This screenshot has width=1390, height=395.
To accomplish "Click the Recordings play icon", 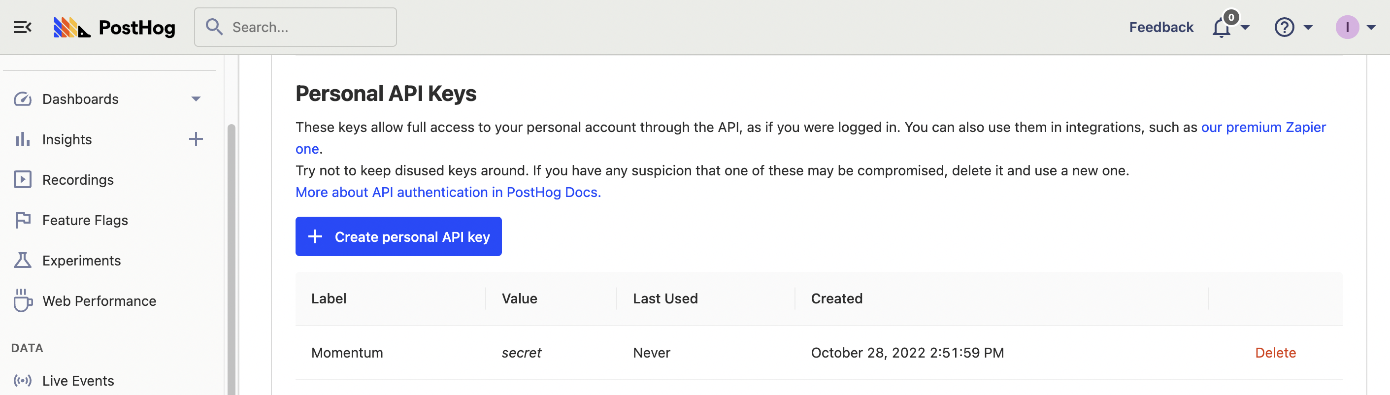I will (x=23, y=180).
